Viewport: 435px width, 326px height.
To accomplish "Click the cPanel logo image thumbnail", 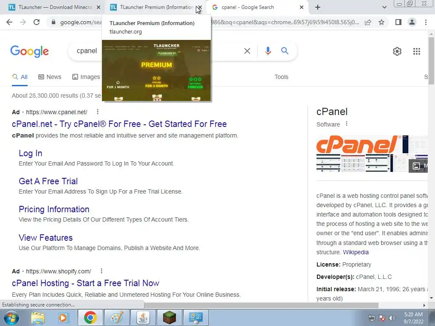I will (x=359, y=144).
